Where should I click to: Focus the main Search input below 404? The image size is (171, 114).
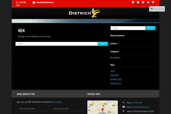[57, 44]
